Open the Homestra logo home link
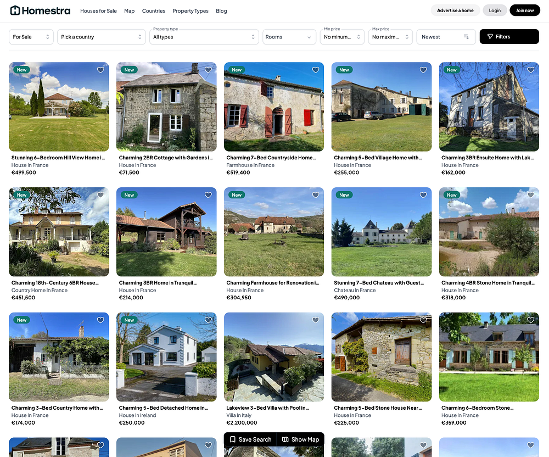This screenshot has height=457, width=549. point(40,10)
